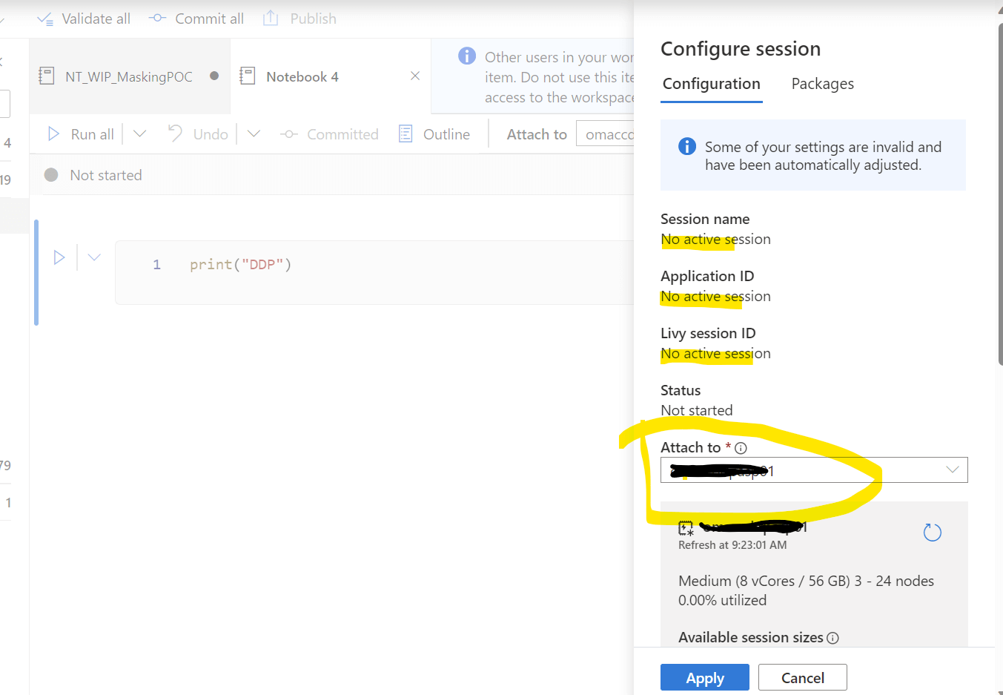
Task: Select the Configuration tab
Action: (x=711, y=84)
